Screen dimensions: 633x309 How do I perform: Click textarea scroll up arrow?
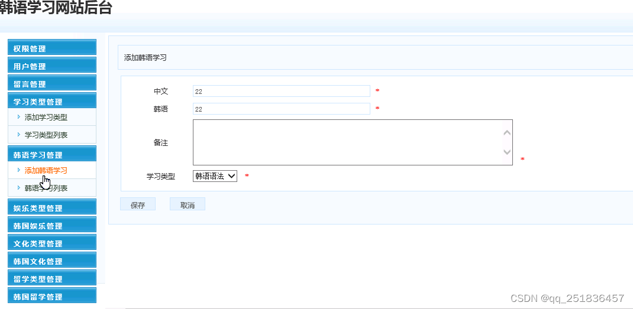(x=508, y=133)
